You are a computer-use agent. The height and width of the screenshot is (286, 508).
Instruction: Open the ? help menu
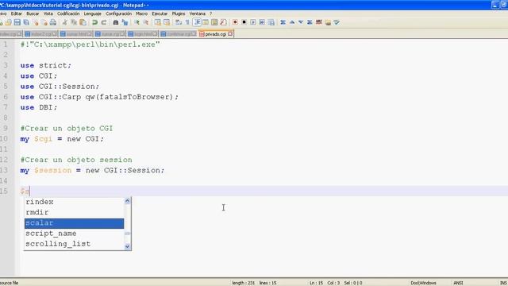210,14
